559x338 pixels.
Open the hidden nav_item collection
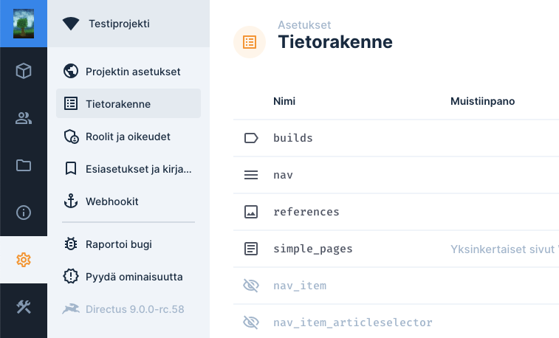(x=396, y=286)
